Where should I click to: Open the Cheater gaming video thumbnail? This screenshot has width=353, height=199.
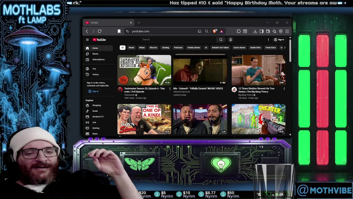[258, 119]
